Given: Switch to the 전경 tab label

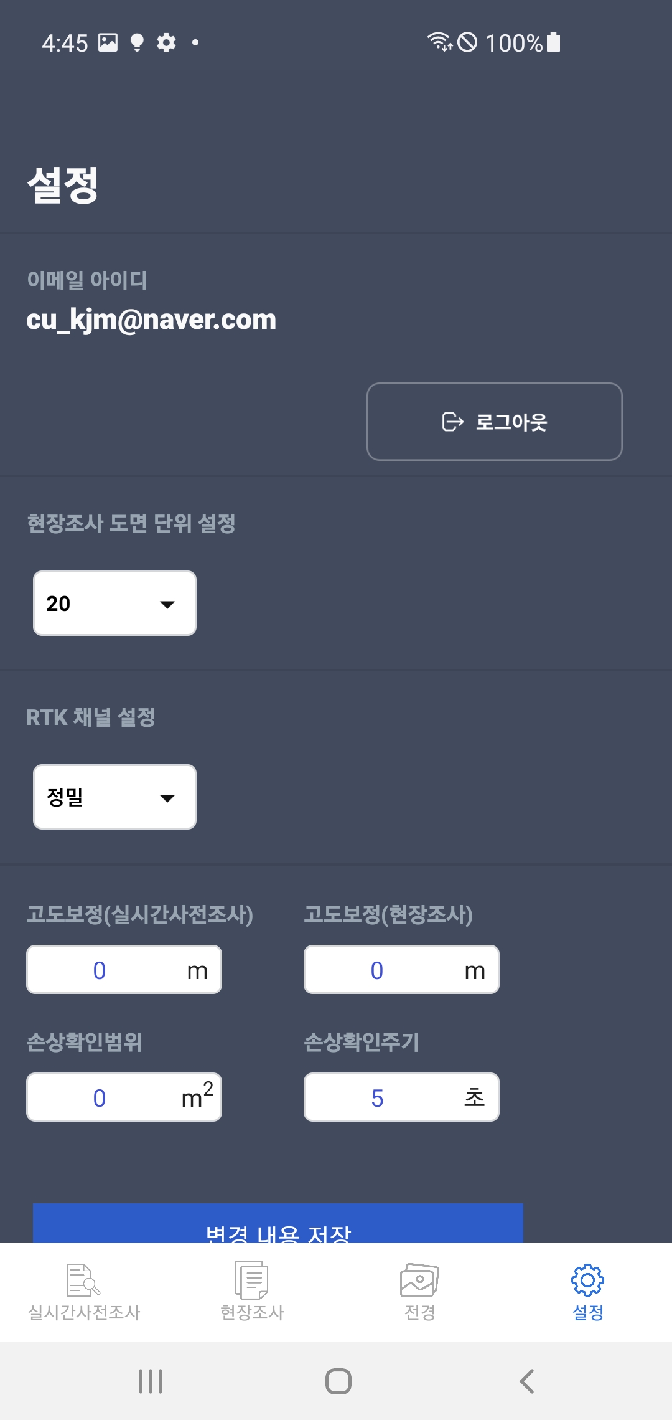Looking at the screenshot, I should click(x=420, y=1312).
